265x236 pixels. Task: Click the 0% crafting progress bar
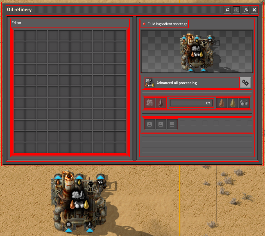point(191,103)
